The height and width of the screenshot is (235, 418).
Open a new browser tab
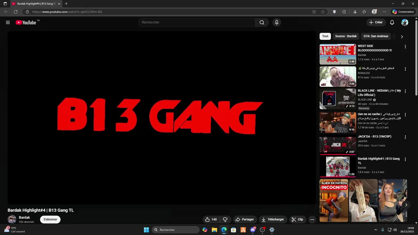pyautogui.click(x=66, y=4)
